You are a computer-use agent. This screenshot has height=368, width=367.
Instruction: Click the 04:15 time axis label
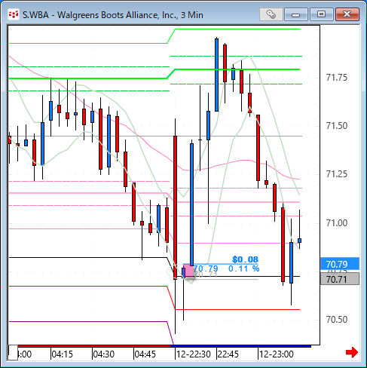click(x=62, y=354)
